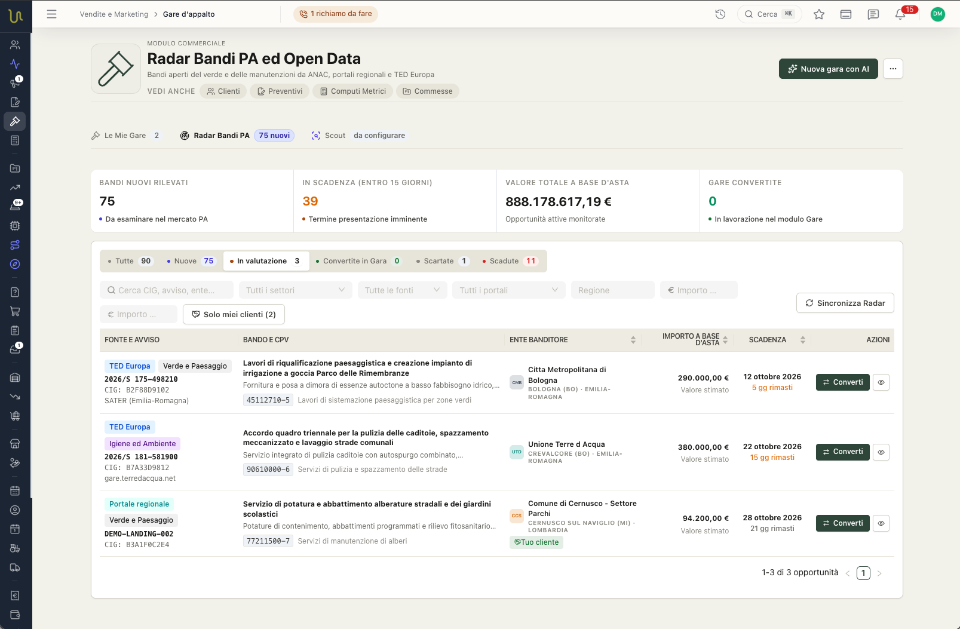Click the eye icon for Unione Terre d Acqua
Image resolution: width=960 pixels, height=629 pixels.
tap(881, 452)
